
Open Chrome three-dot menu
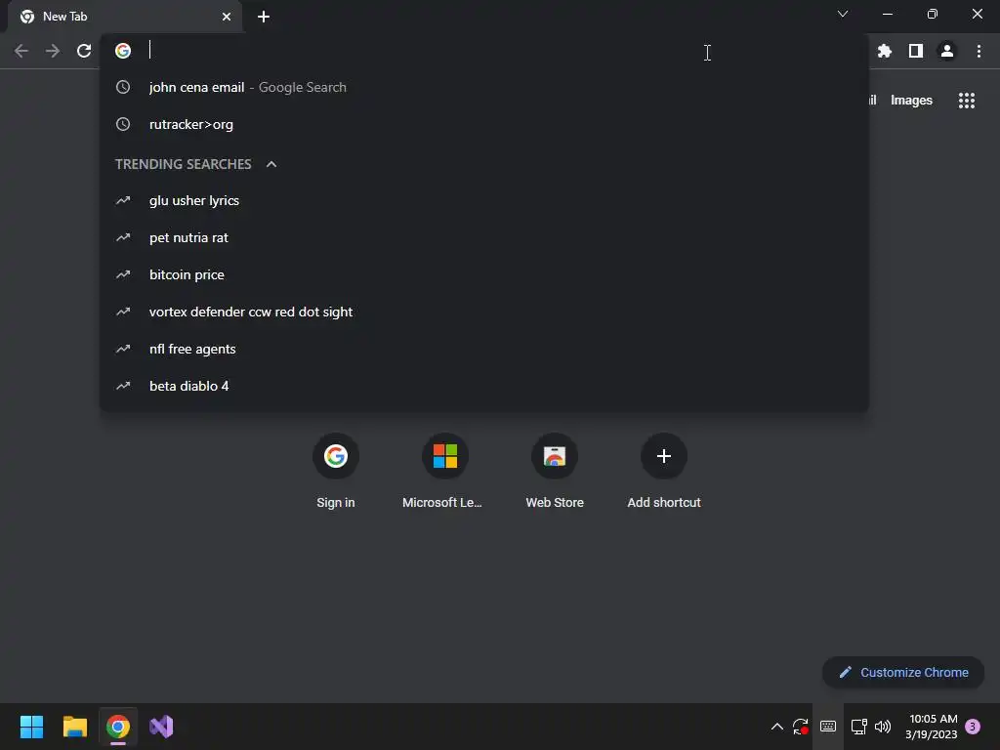[979, 51]
